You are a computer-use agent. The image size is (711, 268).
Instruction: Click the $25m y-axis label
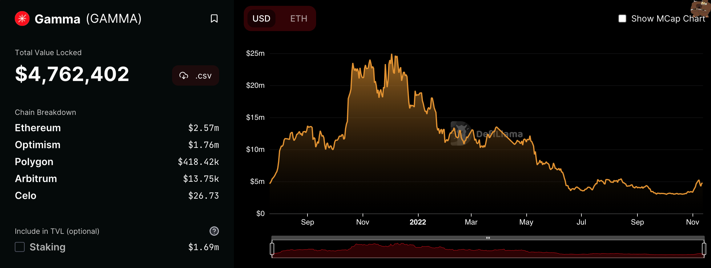(x=255, y=53)
